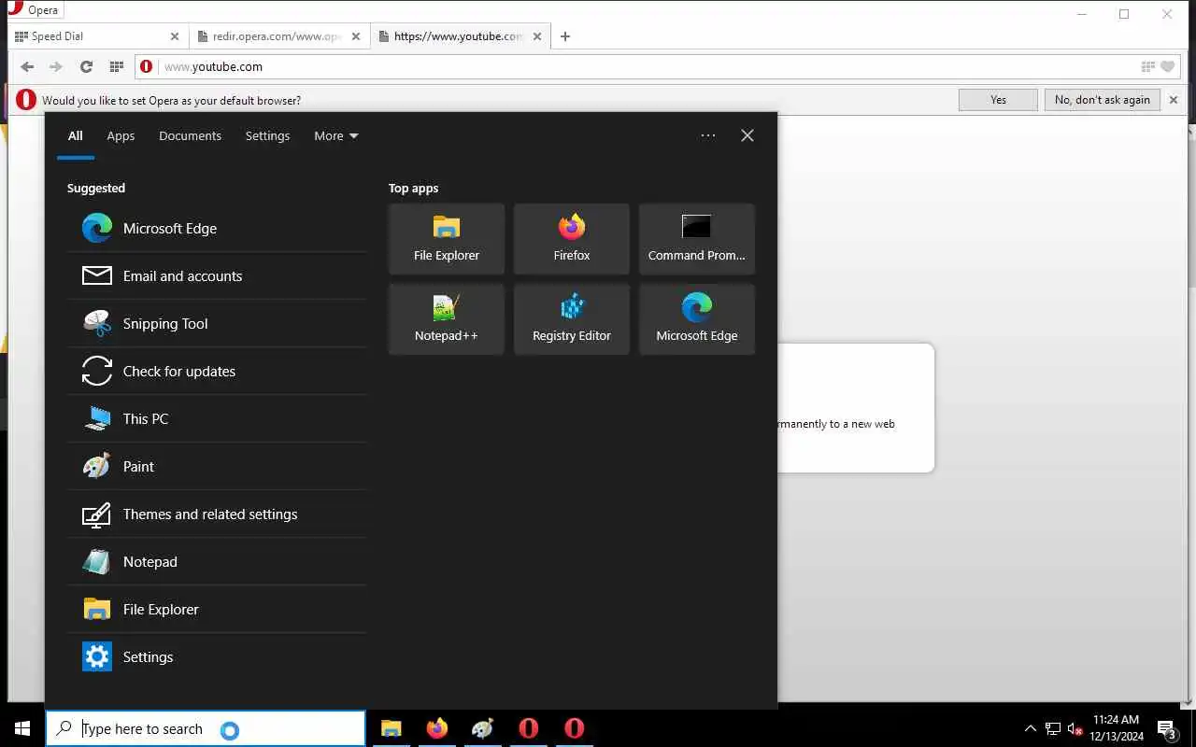This screenshot has width=1196, height=747.
Task: Open Microsoft Edge from Suggested list
Action: pyautogui.click(x=217, y=228)
